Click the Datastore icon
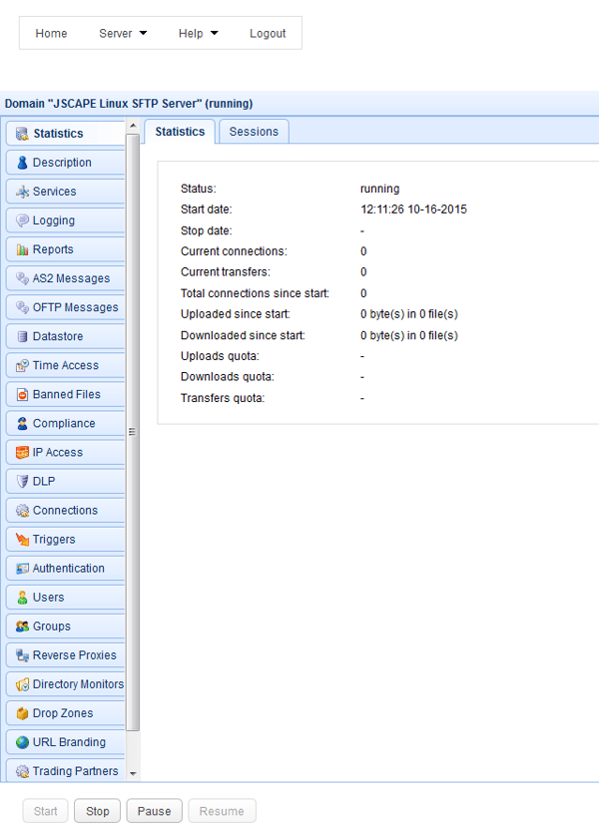599x835 pixels. tap(22, 337)
